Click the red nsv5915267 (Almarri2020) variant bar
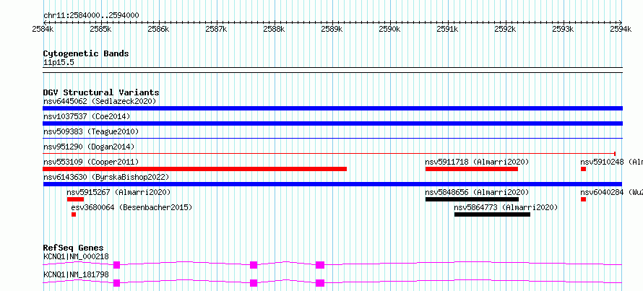This screenshot has width=643, height=291. [75, 199]
